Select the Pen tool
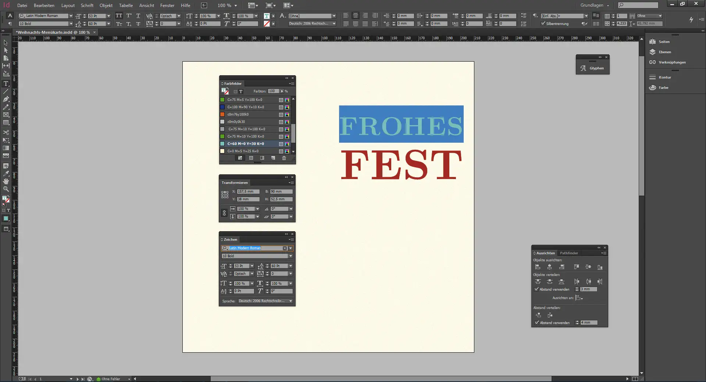 (6, 99)
